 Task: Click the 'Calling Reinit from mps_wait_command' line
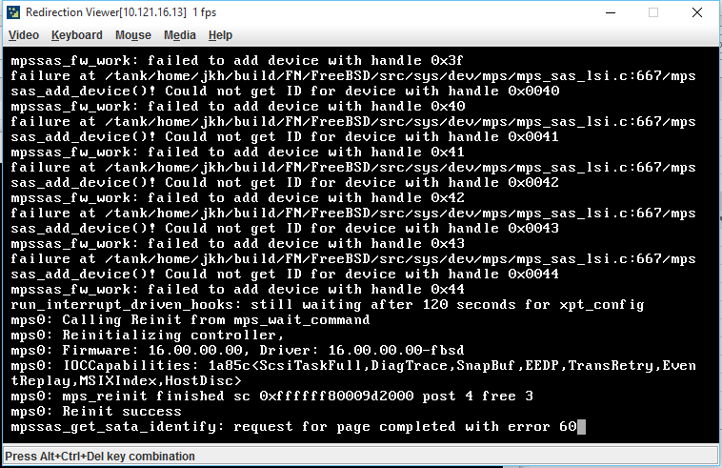[191, 319]
